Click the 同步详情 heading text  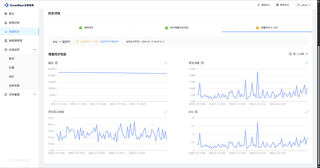coord(54,13)
